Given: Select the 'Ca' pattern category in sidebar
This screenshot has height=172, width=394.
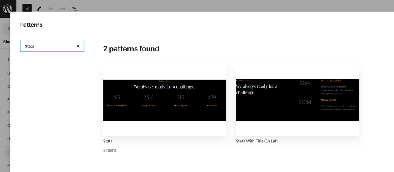Looking at the screenshot, I should click(x=8, y=86).
